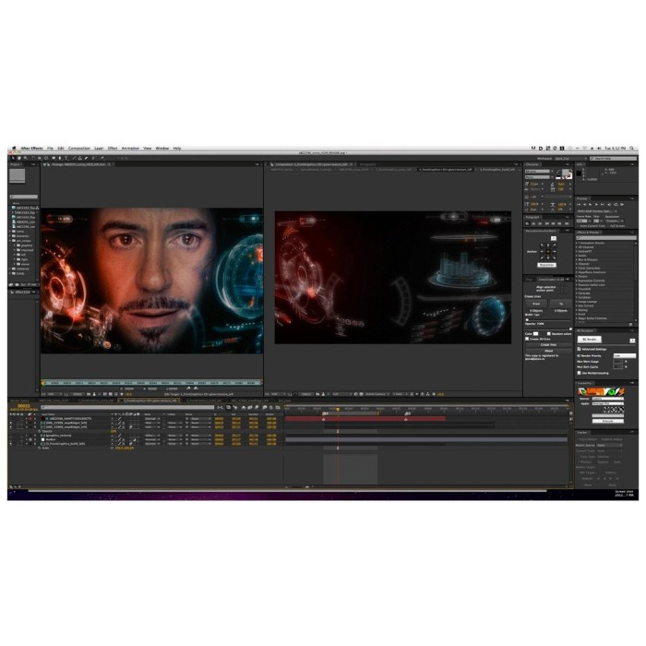
Task: Expand the Animation Presets category
Action: click(x=577, y=243)
